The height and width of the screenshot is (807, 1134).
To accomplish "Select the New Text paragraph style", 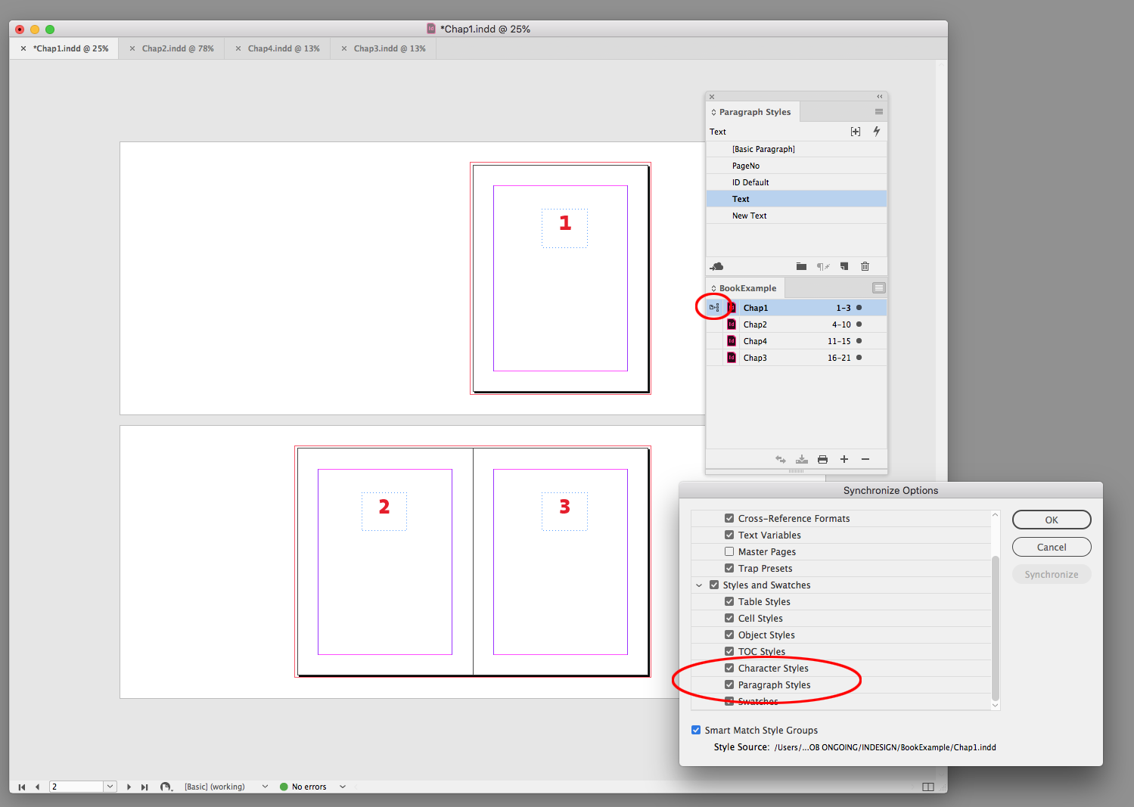I will (796, 216).
